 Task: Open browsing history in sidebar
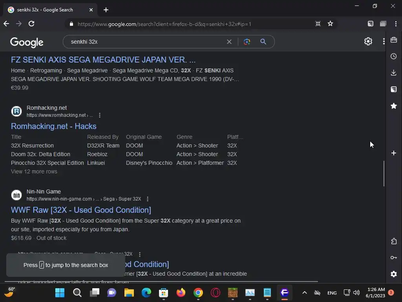point(394,56)
